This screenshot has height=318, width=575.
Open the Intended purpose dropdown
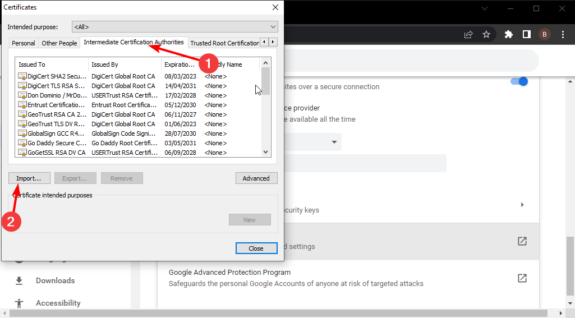175,27
